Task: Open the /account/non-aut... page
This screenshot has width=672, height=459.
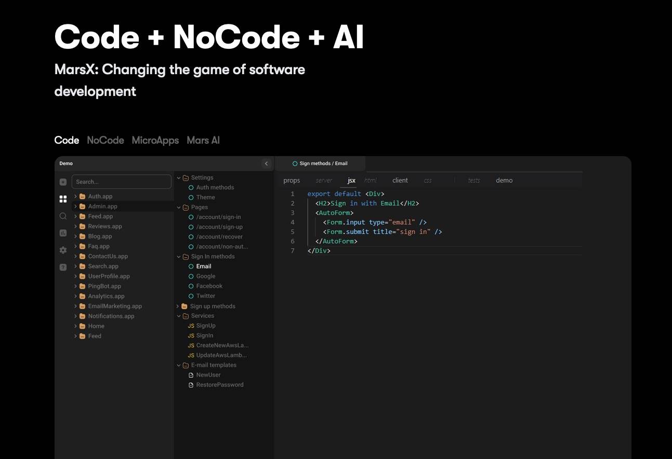Action: coord(222,247)
